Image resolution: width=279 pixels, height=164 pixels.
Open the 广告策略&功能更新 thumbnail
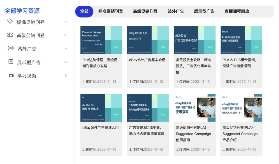(148, 108)
